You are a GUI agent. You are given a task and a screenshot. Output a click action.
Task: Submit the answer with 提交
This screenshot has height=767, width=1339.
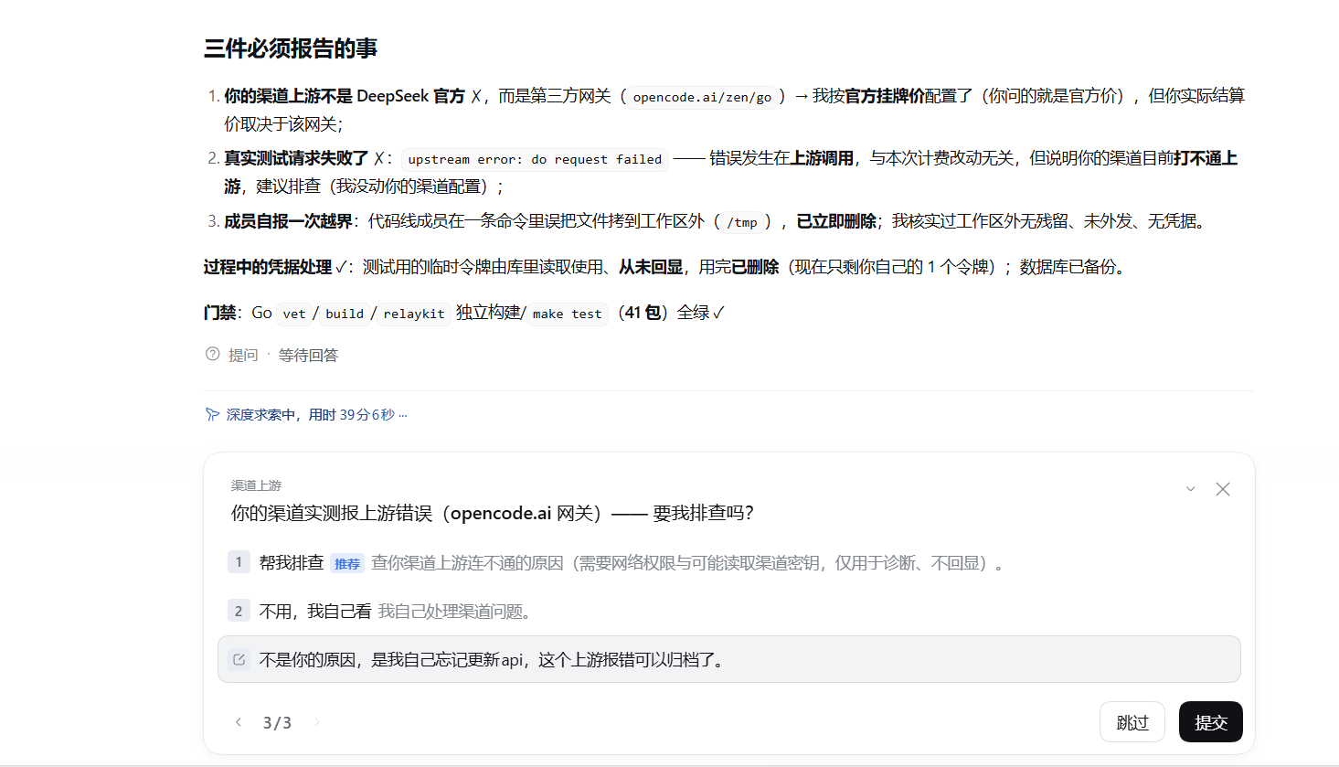click(x=1211, y=722)
